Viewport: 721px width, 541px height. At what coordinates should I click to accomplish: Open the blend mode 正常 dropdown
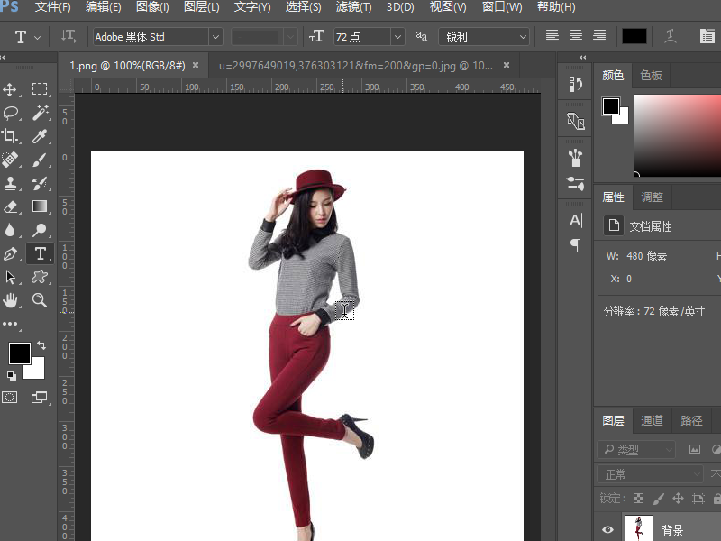pyautogui.click(x=650, y=474)
